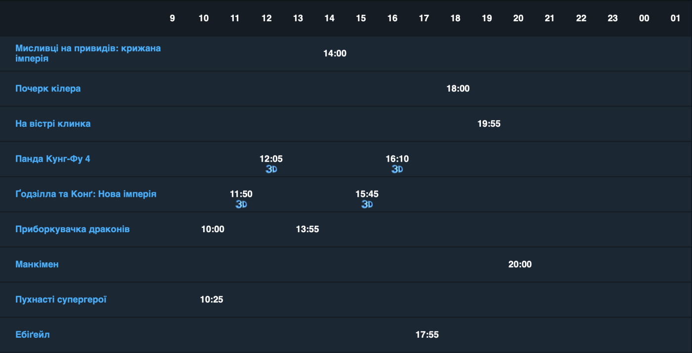Open the На вістрі клинка movie link
692x353 pixels.
[53, 124]
